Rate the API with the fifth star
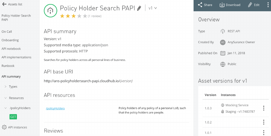This screenshot has width=271, height=136. click(x=85, y=16)
